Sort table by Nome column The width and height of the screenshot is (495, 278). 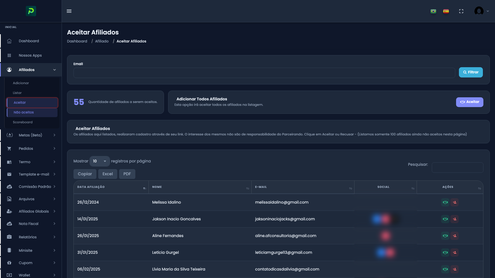tap(200, 187)
